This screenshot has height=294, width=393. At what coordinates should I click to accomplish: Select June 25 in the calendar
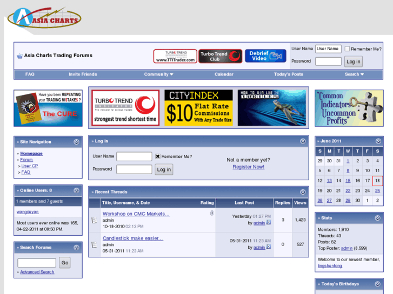click(377, 190)
